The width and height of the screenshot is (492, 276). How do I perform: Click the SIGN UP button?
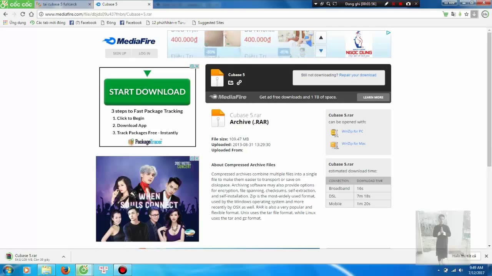119,53
